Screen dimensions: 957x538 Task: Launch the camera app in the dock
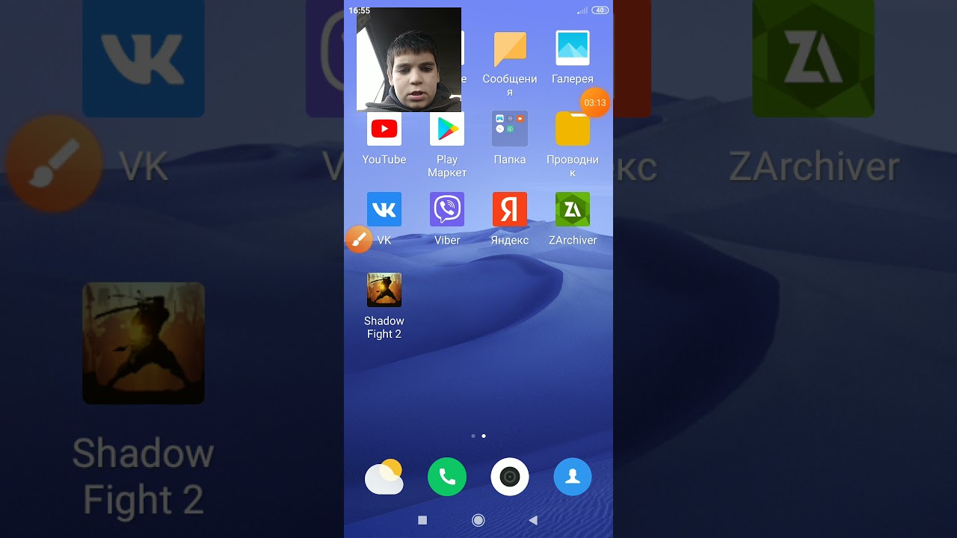click(x=510, y=477)
